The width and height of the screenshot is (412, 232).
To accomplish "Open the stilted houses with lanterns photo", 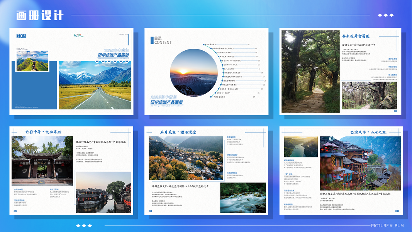I will (360, 163).
